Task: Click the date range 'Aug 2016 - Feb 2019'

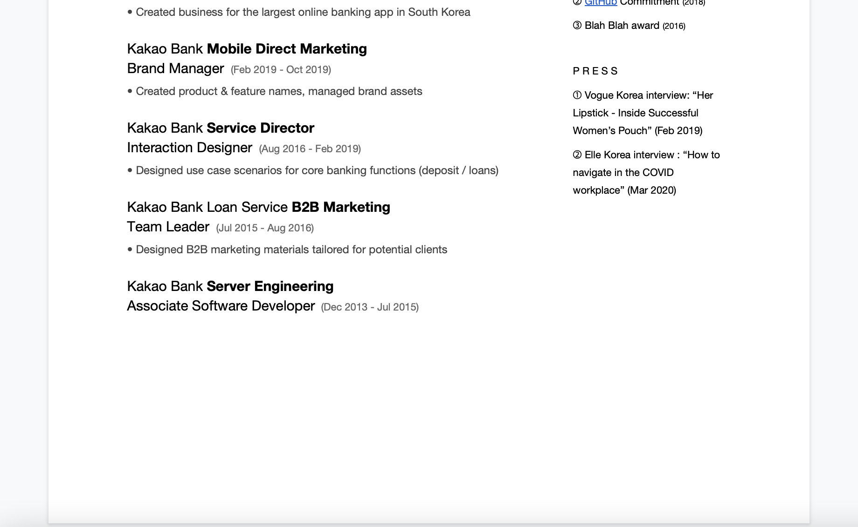Action: pyautogui.click(x=310, y=149)
